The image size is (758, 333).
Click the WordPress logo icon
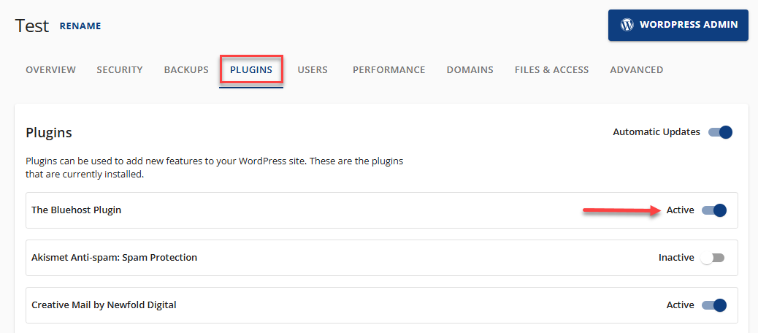point(627,25)
